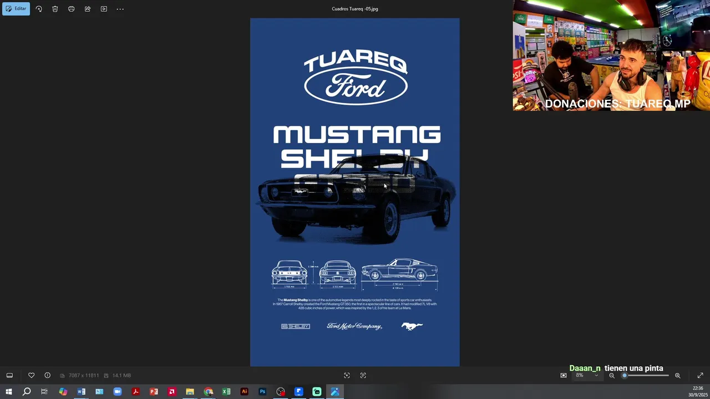
Task: Open PowerPoint from the taskbar
Action: [x=154, y=392]
